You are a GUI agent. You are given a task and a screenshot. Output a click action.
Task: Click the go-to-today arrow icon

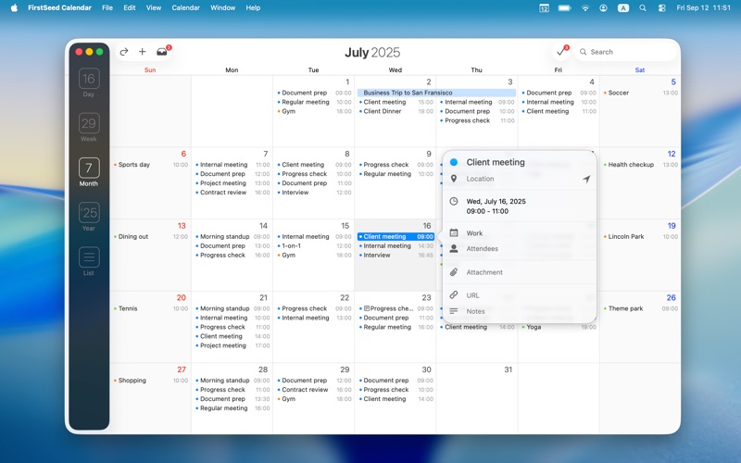click(124, 52)
